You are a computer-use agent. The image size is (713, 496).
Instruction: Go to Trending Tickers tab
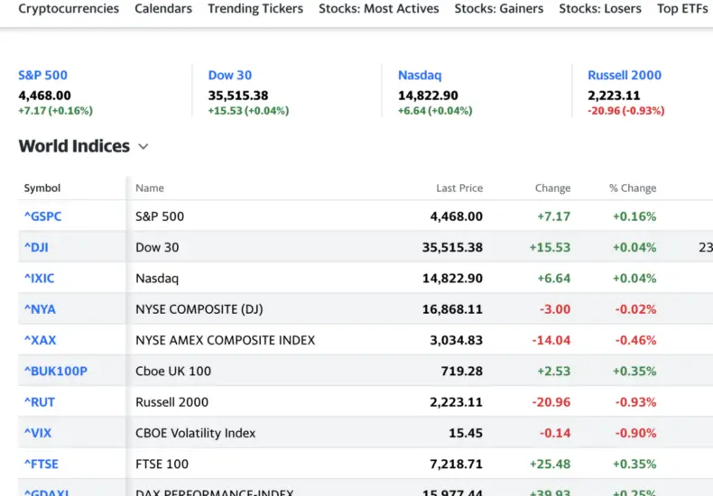255,9
